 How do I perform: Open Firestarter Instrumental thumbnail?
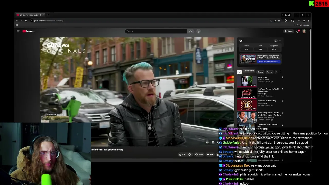(x=247, y=105)
